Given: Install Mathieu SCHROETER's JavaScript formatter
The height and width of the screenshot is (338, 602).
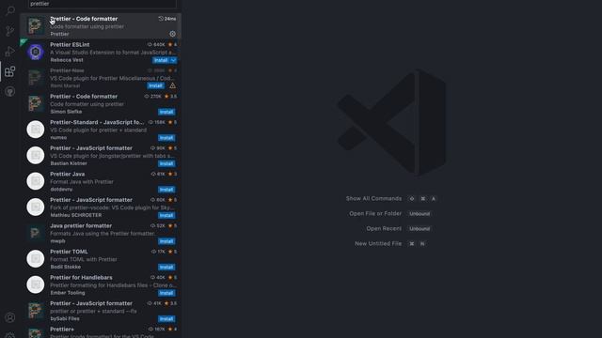Looking at the screenshot, I should tap(166, 215).
